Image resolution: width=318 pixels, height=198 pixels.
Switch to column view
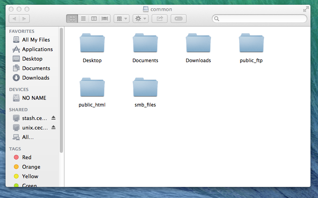pos(94,19)
